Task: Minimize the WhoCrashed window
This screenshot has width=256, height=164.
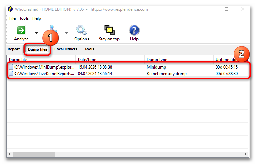Action: click(x=211, y=9)
